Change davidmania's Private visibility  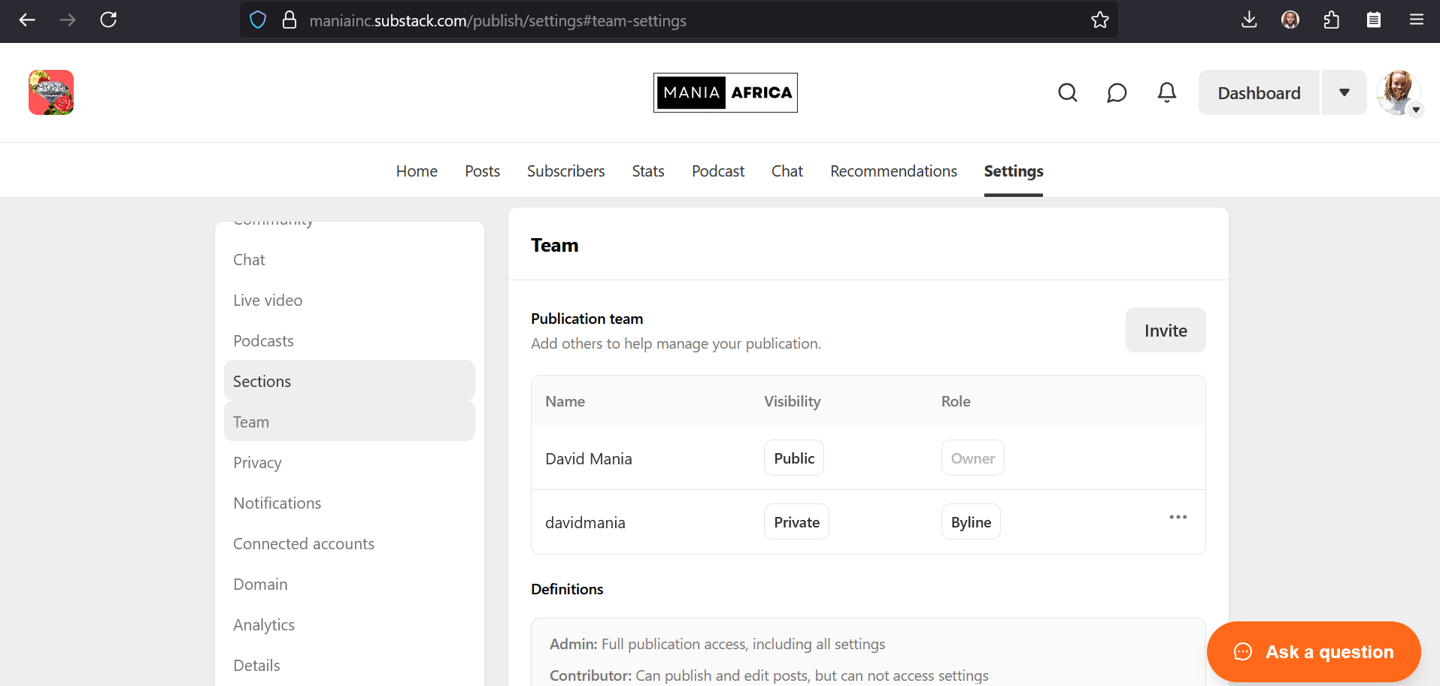[796, 522]
